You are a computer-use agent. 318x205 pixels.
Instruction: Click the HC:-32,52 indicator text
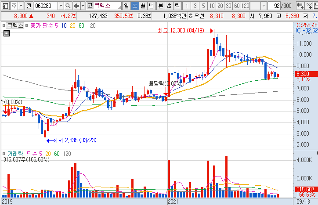[305, 30]
